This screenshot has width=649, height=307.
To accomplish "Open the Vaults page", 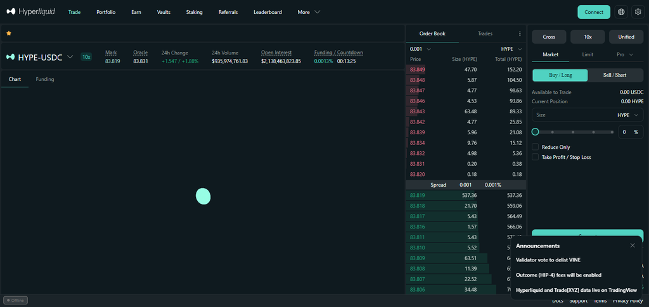I will (x=164, y=13).
